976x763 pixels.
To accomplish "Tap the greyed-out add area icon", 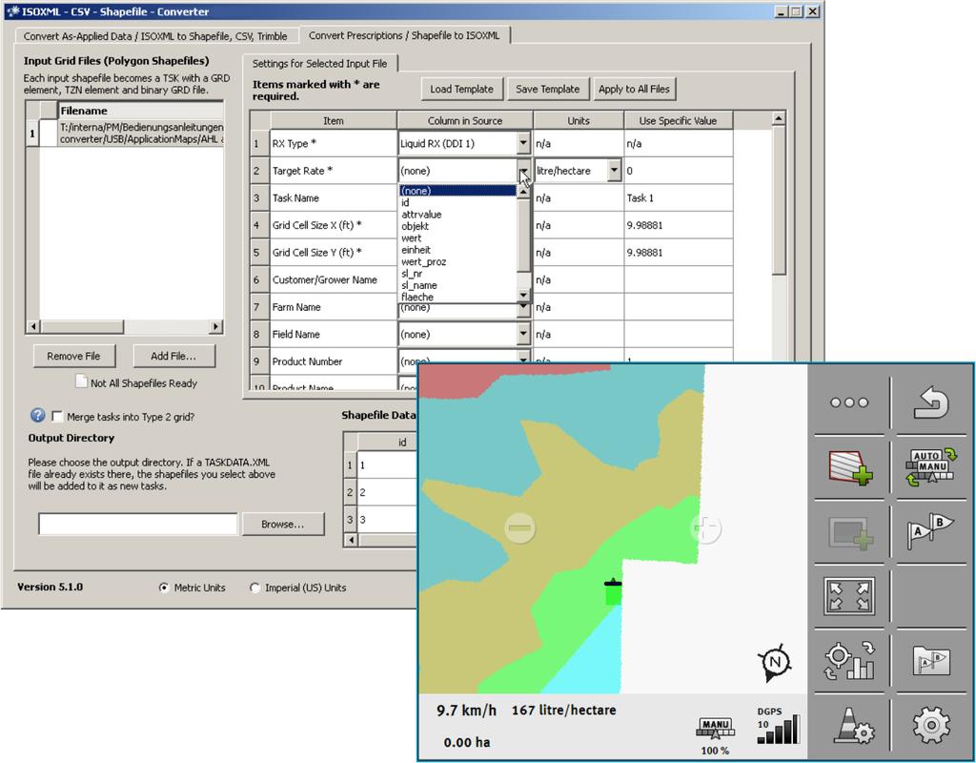I will coord(849,532).
